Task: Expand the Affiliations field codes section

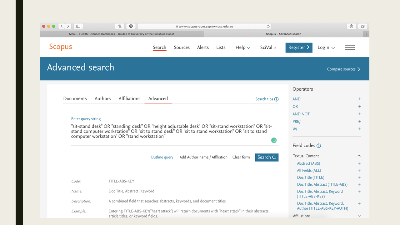Action: click(x=359, y=216)
